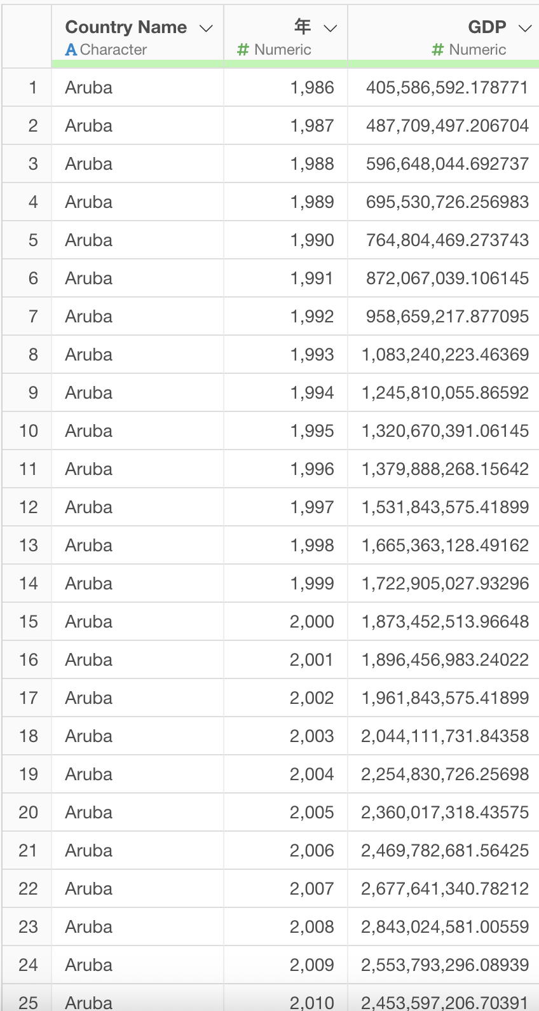Select the GDP column header text
Screen dimensions: 539x1011
coord(487,27)
